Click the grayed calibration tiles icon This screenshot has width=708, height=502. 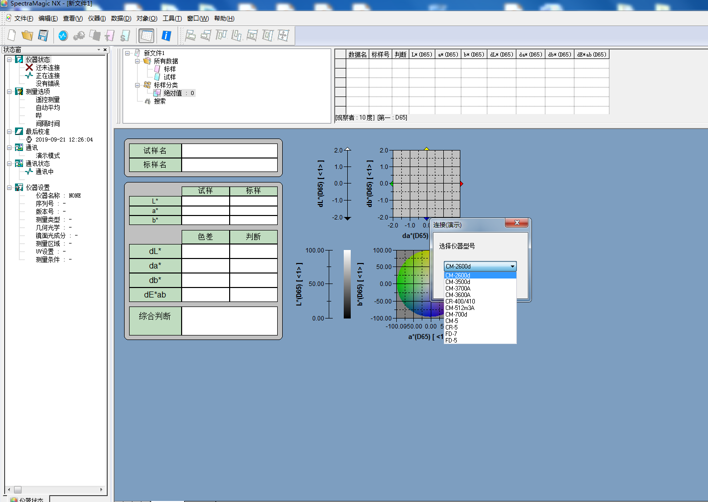click(95, 35)
